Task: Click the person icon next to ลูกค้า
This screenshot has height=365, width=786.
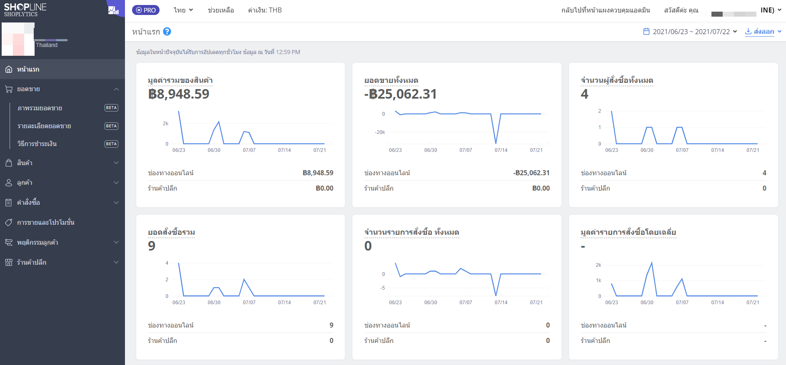Action: [9, 183]
